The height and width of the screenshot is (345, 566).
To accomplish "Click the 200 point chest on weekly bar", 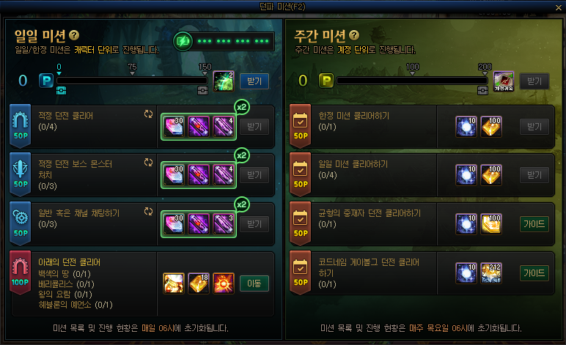I will click(482, 91).
